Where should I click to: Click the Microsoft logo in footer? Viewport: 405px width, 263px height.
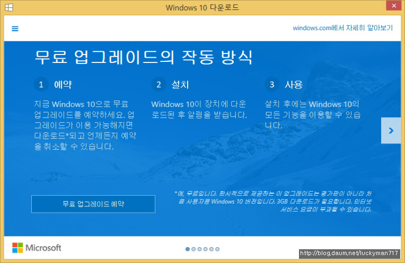[37, 248]
